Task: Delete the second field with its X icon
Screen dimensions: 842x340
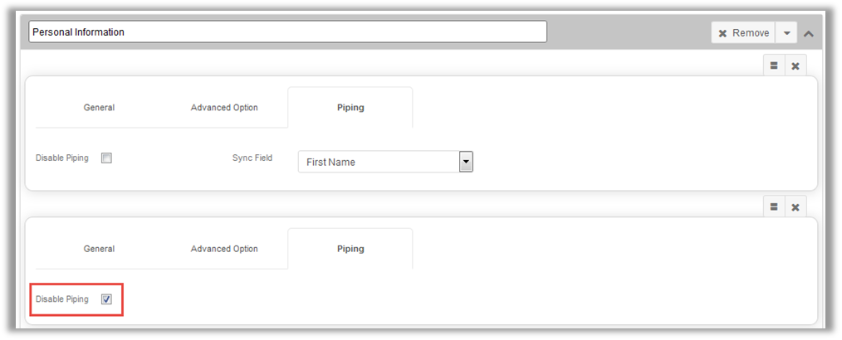Action: [795, 207]
